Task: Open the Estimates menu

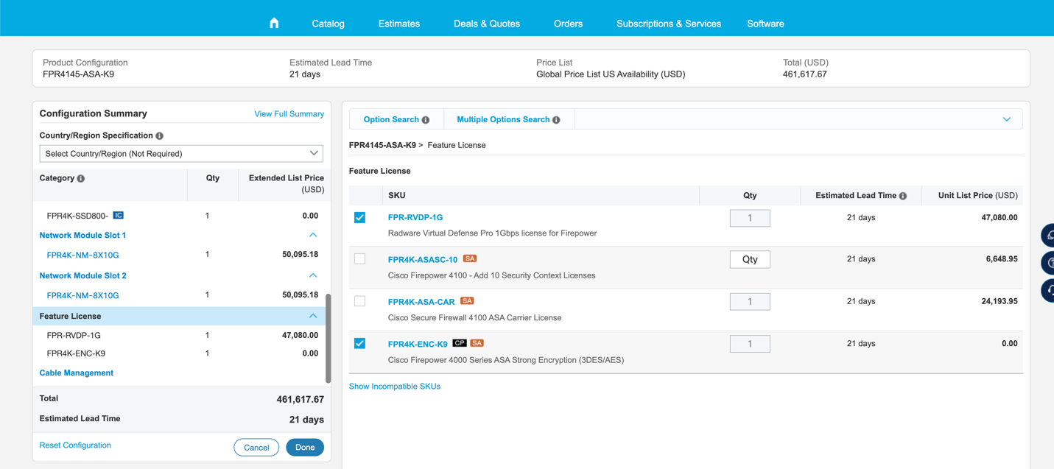Action: tap(399, 24)
